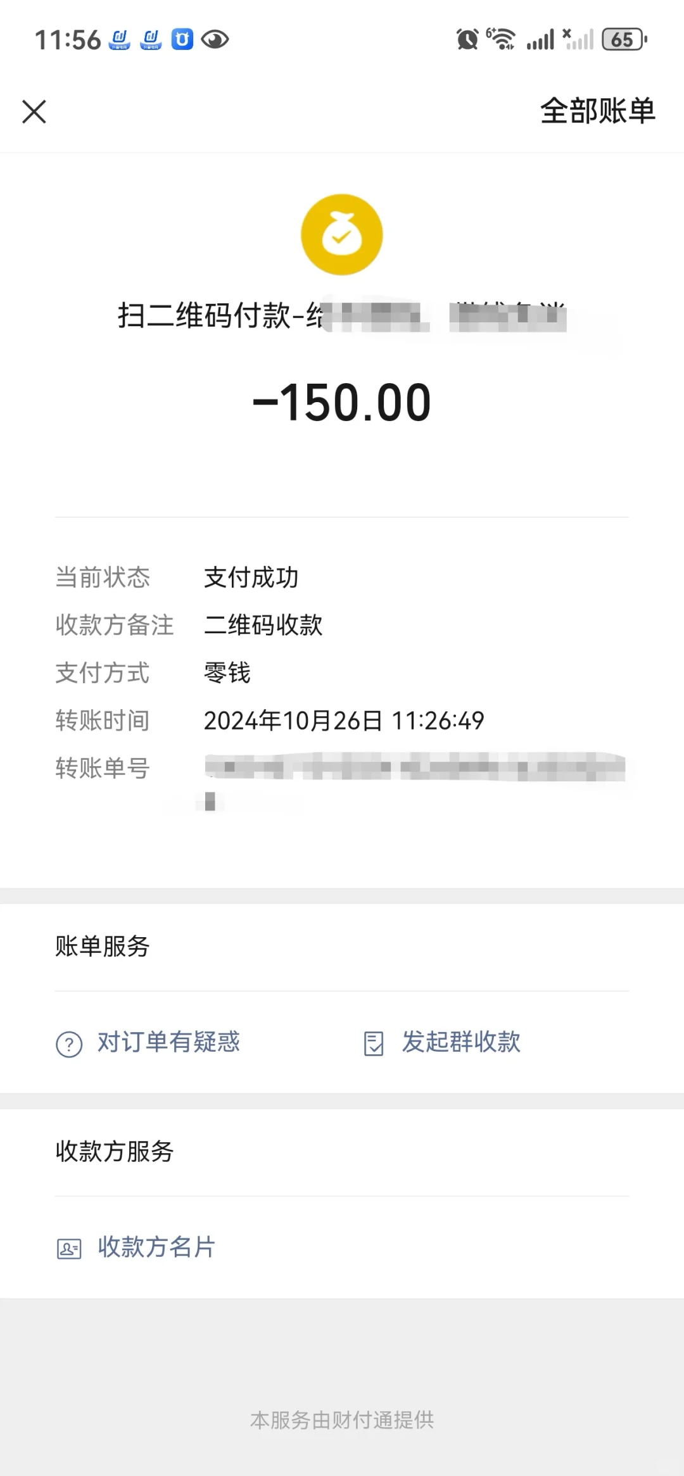
Task: Open 对订单有疑惑 help link
Action: click(168, 1042)
